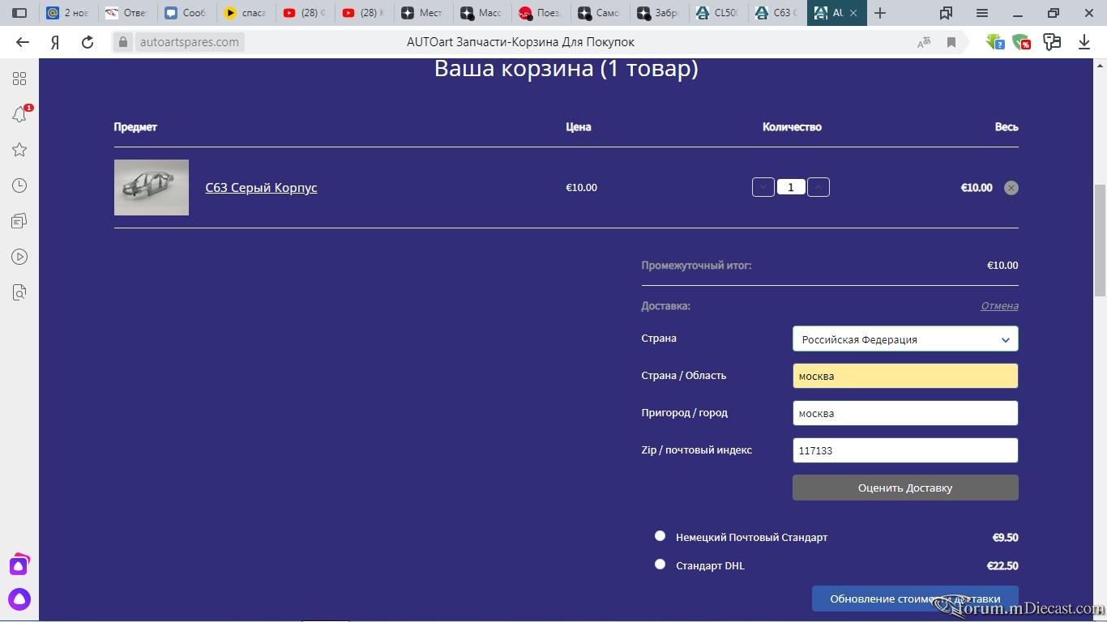Open the С63 body product thumbnail
Viewport: 1107px width, 622px height.
pos(152,187)
